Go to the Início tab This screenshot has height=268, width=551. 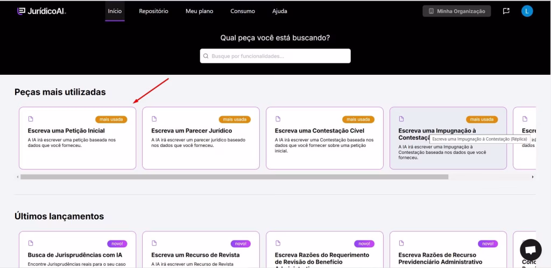click(x=115, y=11)
